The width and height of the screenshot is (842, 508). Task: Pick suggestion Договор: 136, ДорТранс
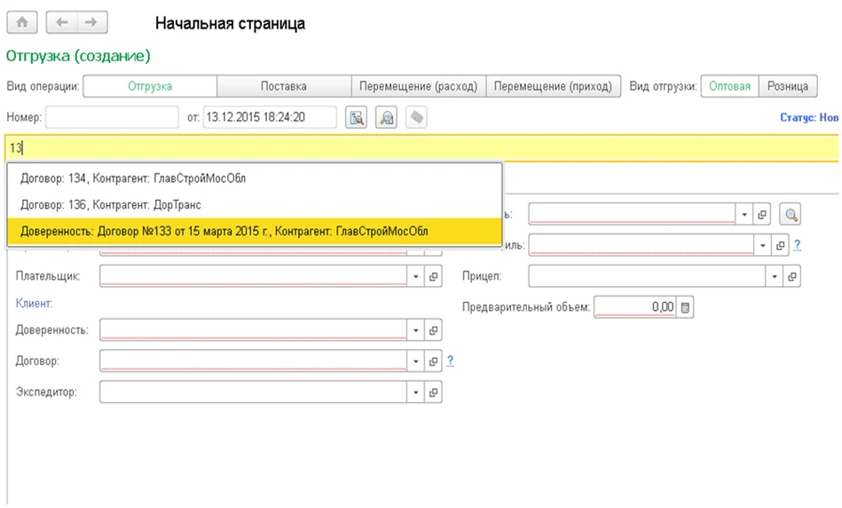tap(114, 203)
